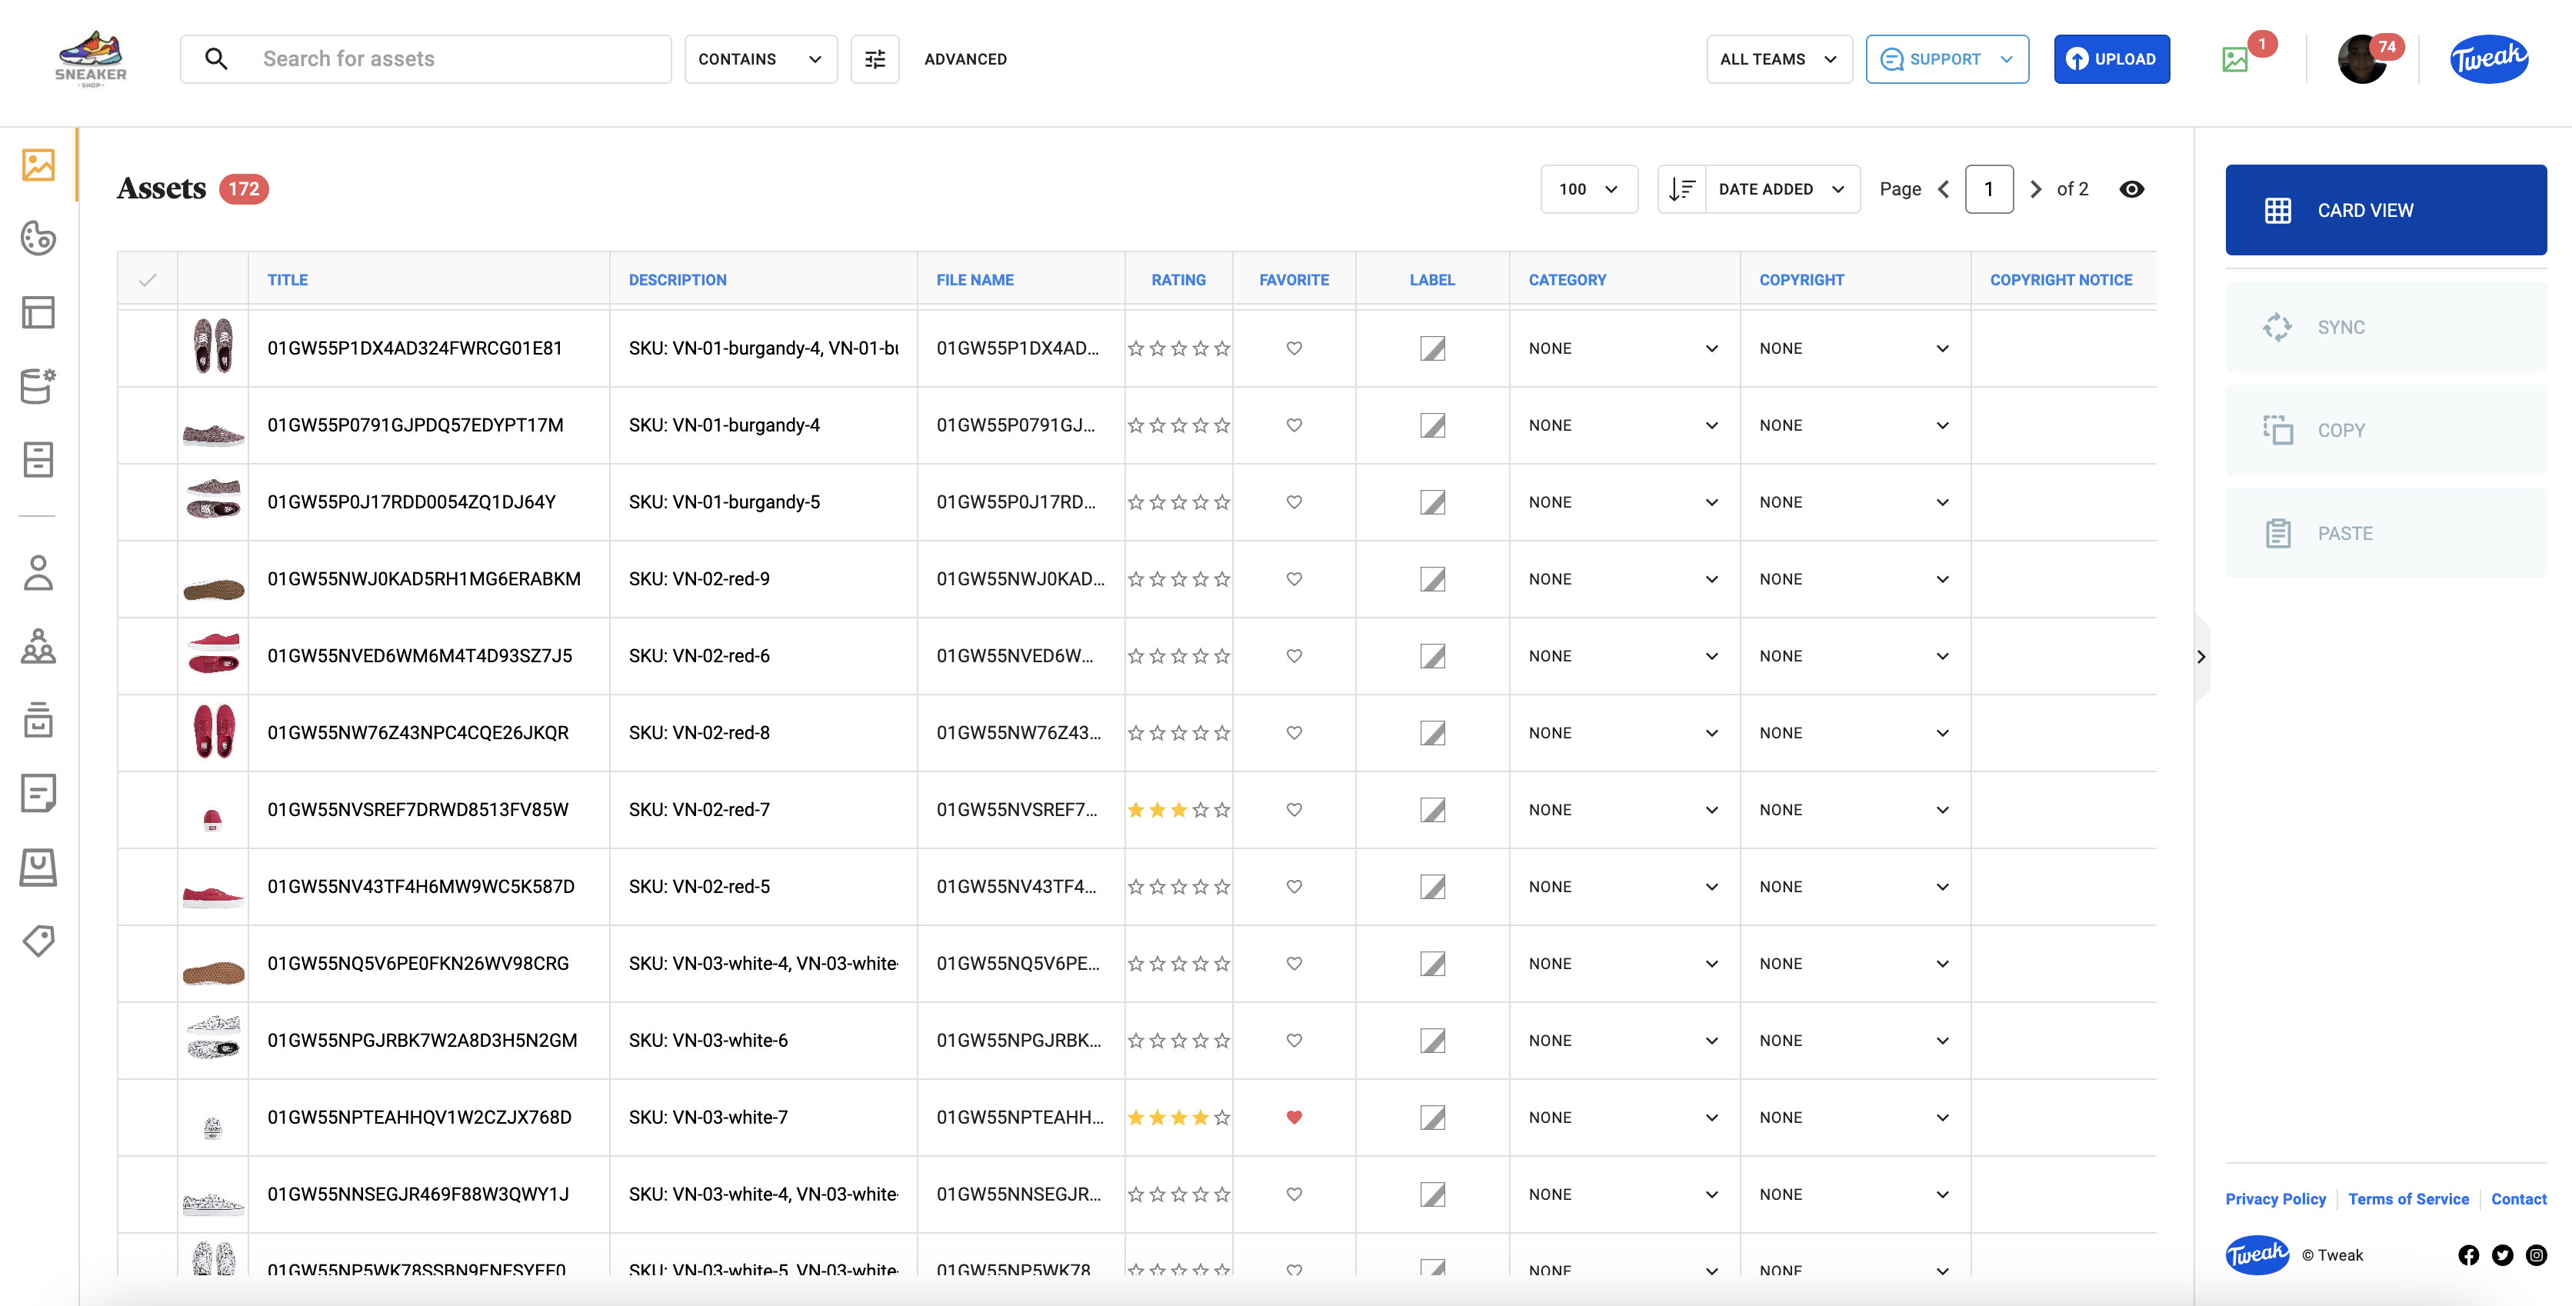Toggle favorite heart for SKU VN-02-red-7
This screenshot has height=1306, width=2572.
1294,810
